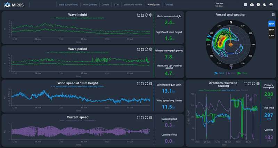Screen dimensions: 278x148
Task: Open Directions relative to heading settings gear
Action: click(258, 83)
